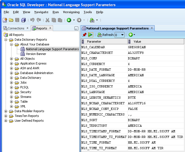Expand the PLSQL folder
This screenshot has width=185, height=152.
pos(11,87)
